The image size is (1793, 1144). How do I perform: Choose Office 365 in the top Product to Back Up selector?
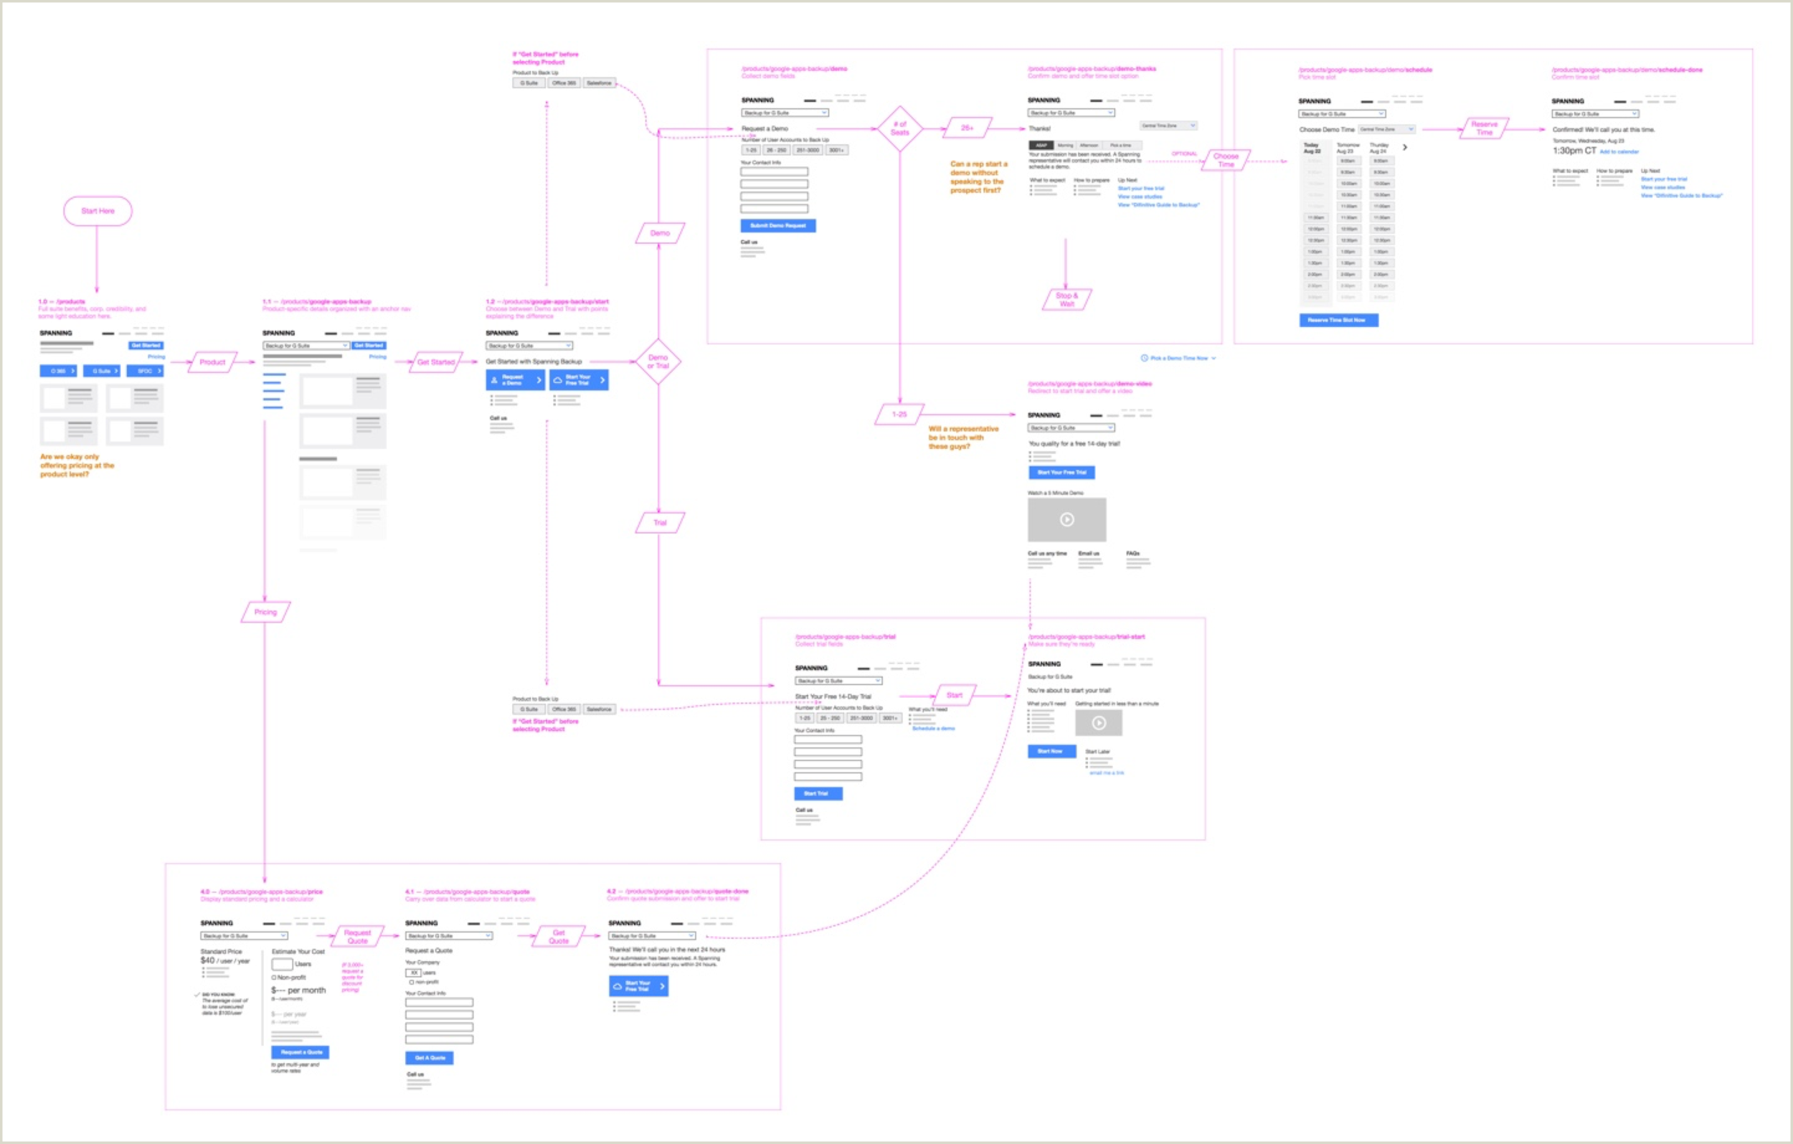[x=564, y=82]
